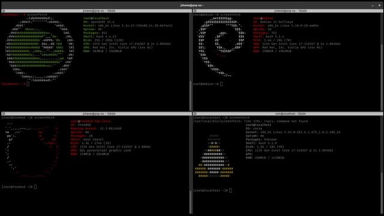The image size is (384, 216).
Task: Click the CPU line in openSUSE pane
Action: tap(127, 44)
